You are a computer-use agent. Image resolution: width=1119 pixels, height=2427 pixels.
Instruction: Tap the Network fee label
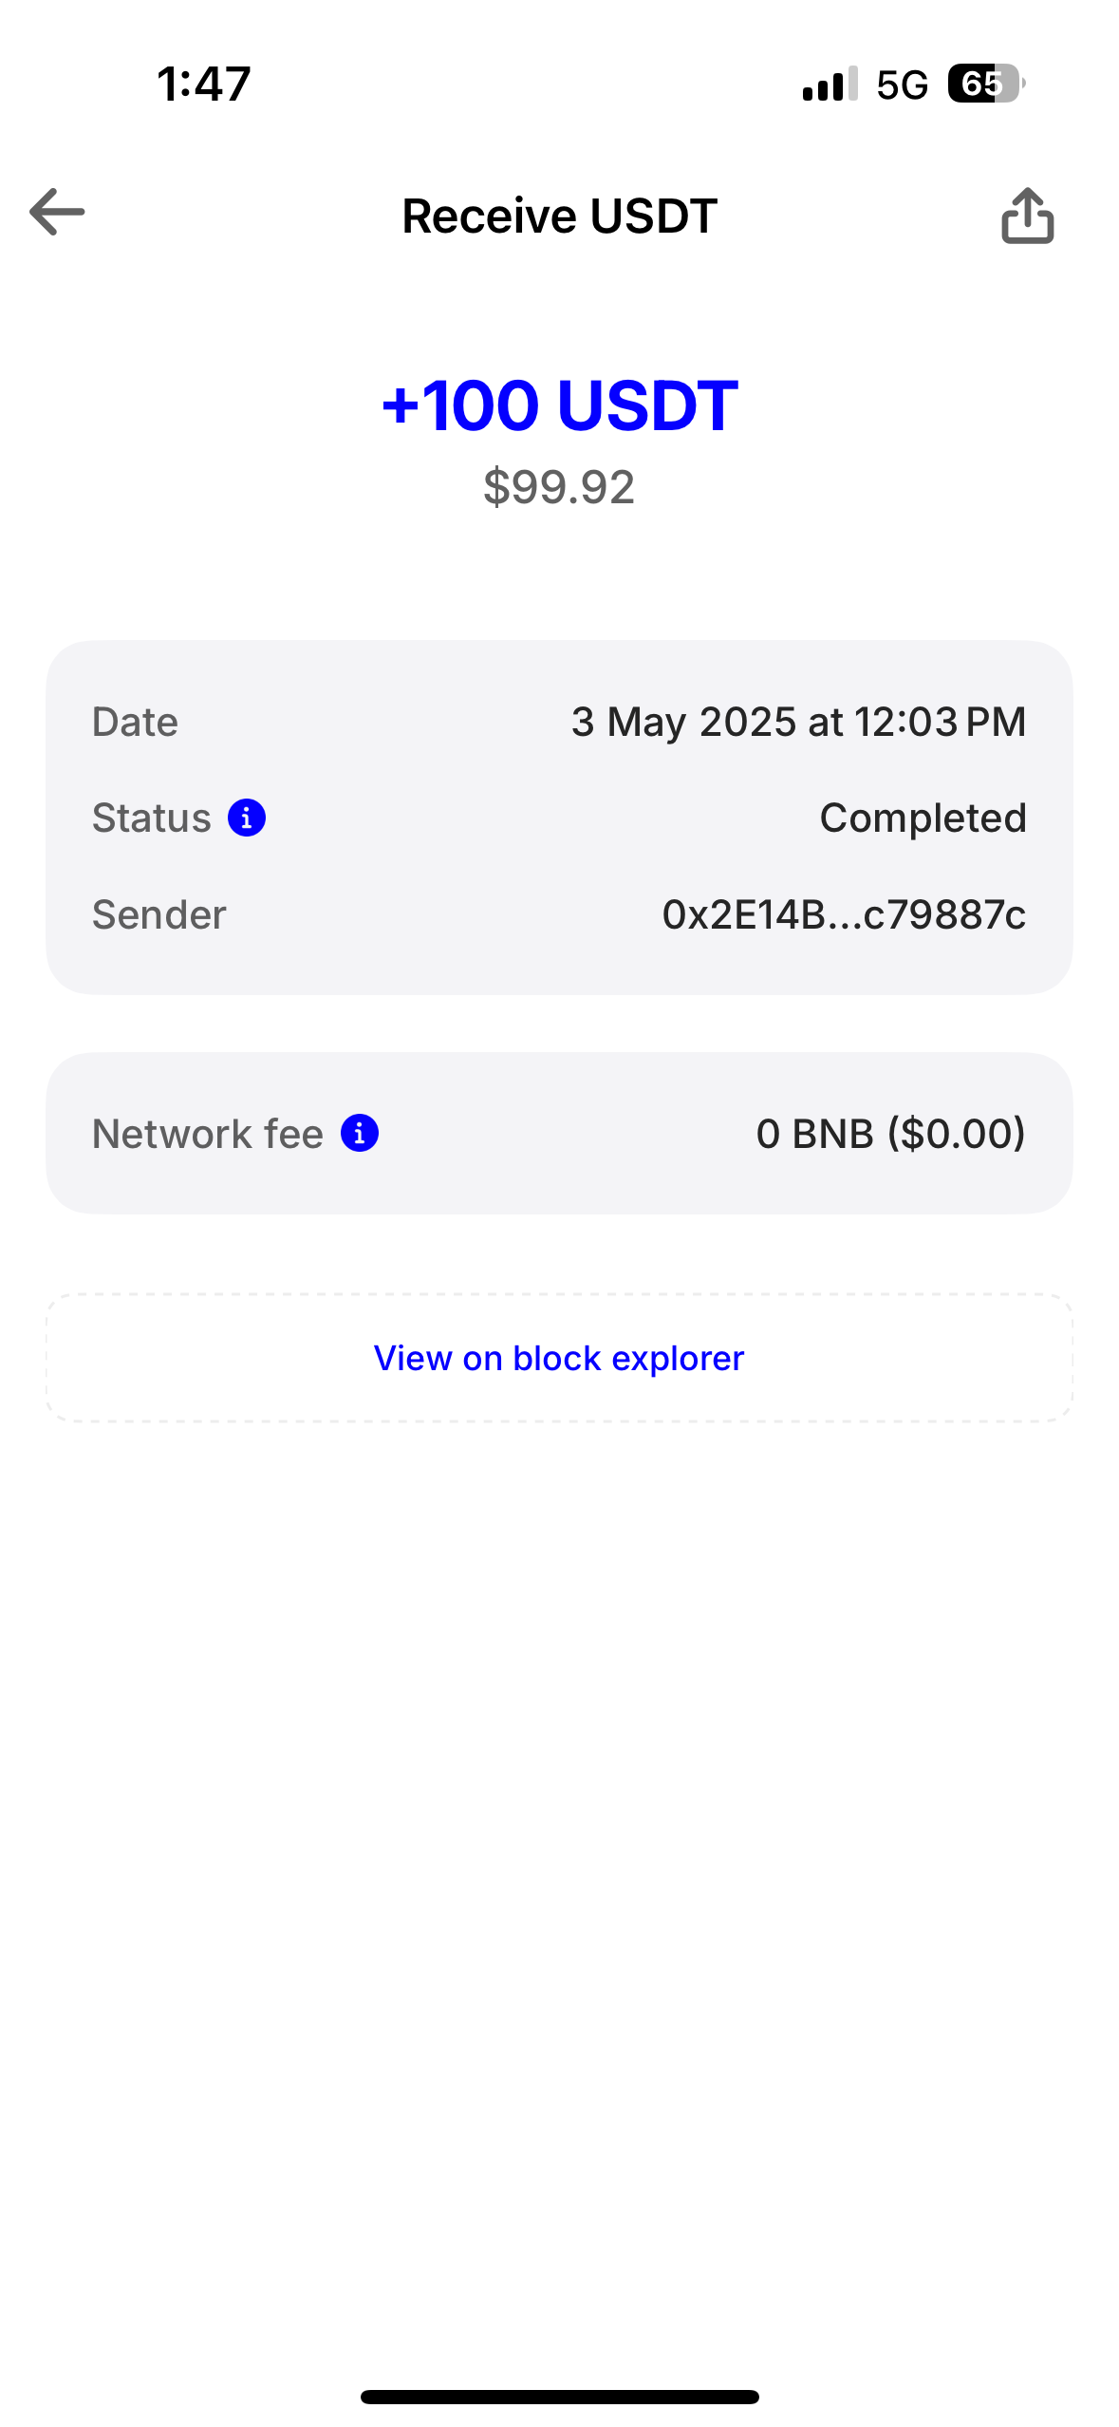pos(208,1134)
